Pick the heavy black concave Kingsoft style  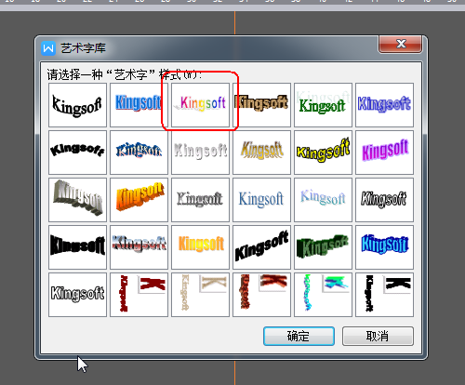(x=77, y=247)
